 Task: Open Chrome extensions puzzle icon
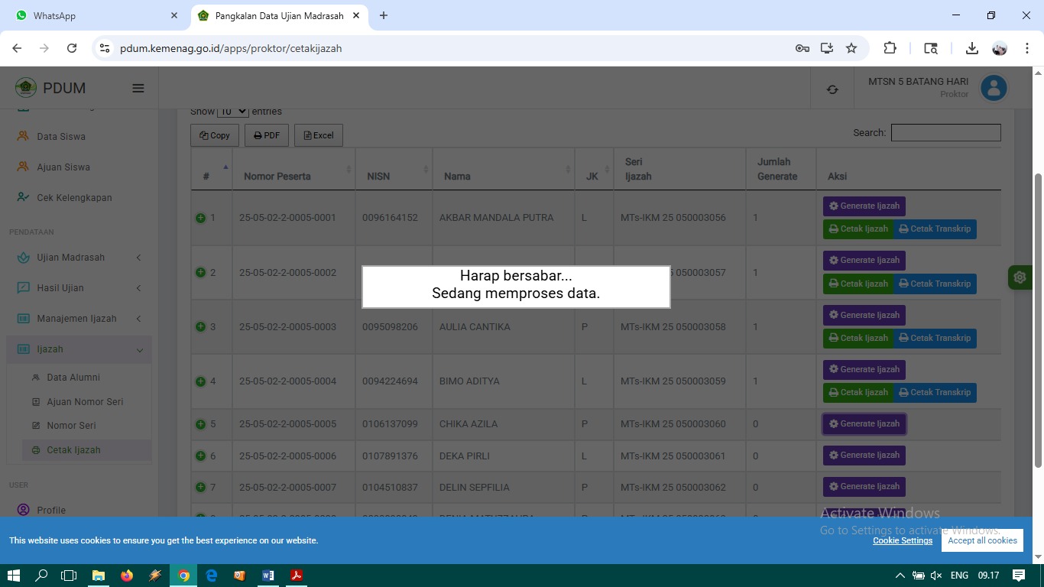[x=890, y=48]
